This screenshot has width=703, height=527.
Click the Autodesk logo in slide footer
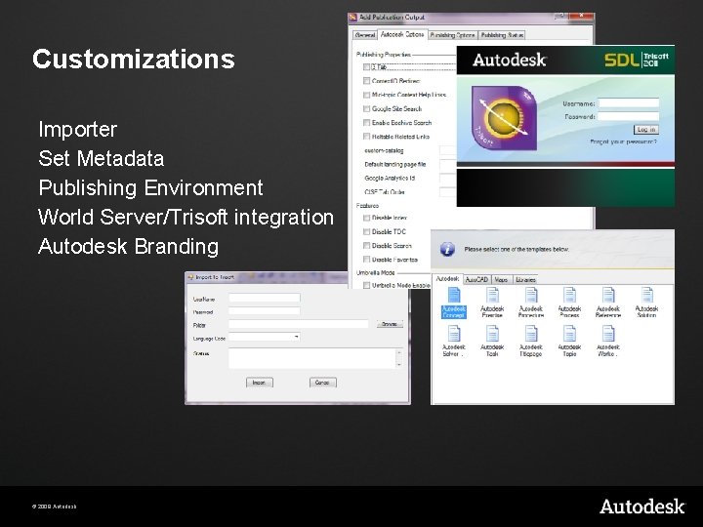(x=642, y=507)
